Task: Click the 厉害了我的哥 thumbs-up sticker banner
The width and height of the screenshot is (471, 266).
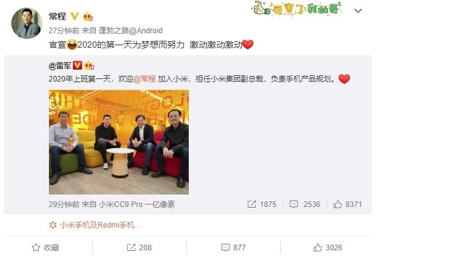Action: [x=297, y=8]
